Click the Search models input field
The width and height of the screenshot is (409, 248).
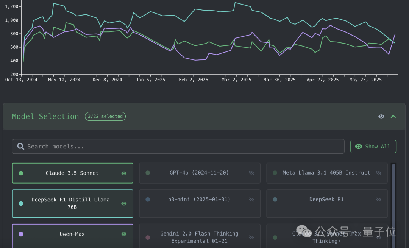(182, 147)
